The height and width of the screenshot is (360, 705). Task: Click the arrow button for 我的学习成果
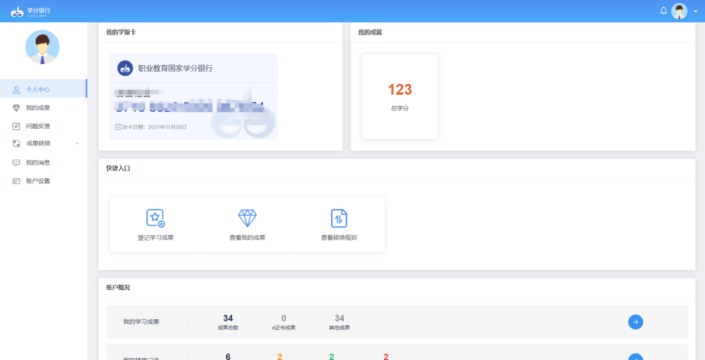click(x=635, y=322)
